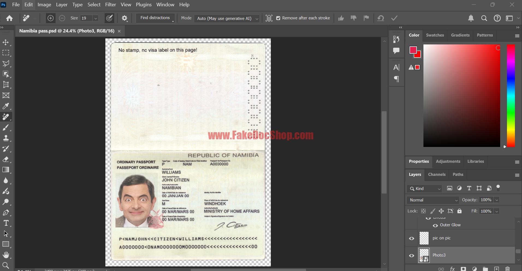
Task: Open the tool preset picker
Action: 28,18
